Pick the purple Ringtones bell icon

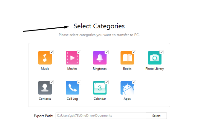100,58
